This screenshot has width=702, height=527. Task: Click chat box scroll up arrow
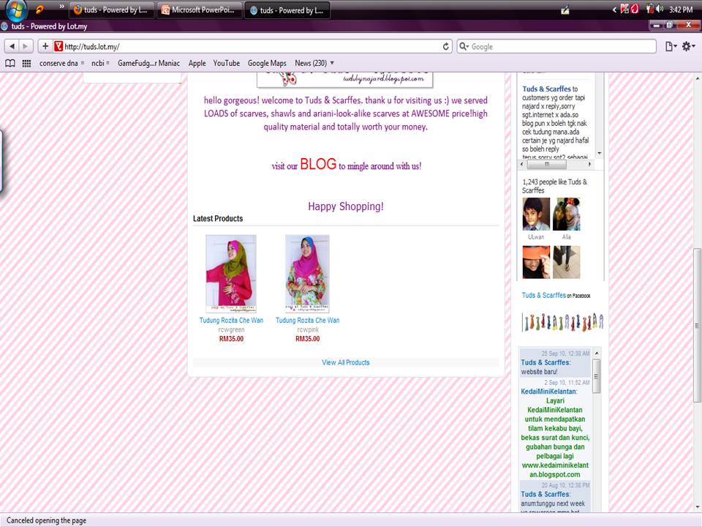point(597,353)
